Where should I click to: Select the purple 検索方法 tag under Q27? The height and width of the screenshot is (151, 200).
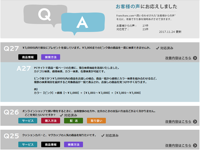[51, 57]
